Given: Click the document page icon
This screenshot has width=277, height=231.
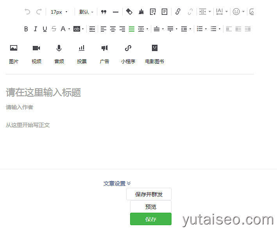Looking at the screenshot, I should (x=164, y=12).
